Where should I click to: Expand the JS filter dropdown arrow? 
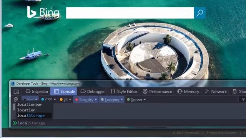coord(70,100)
